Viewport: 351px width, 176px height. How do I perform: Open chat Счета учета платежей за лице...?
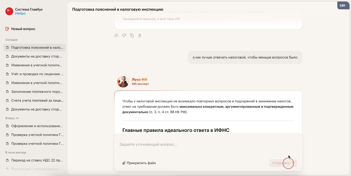tap(35, 100)
